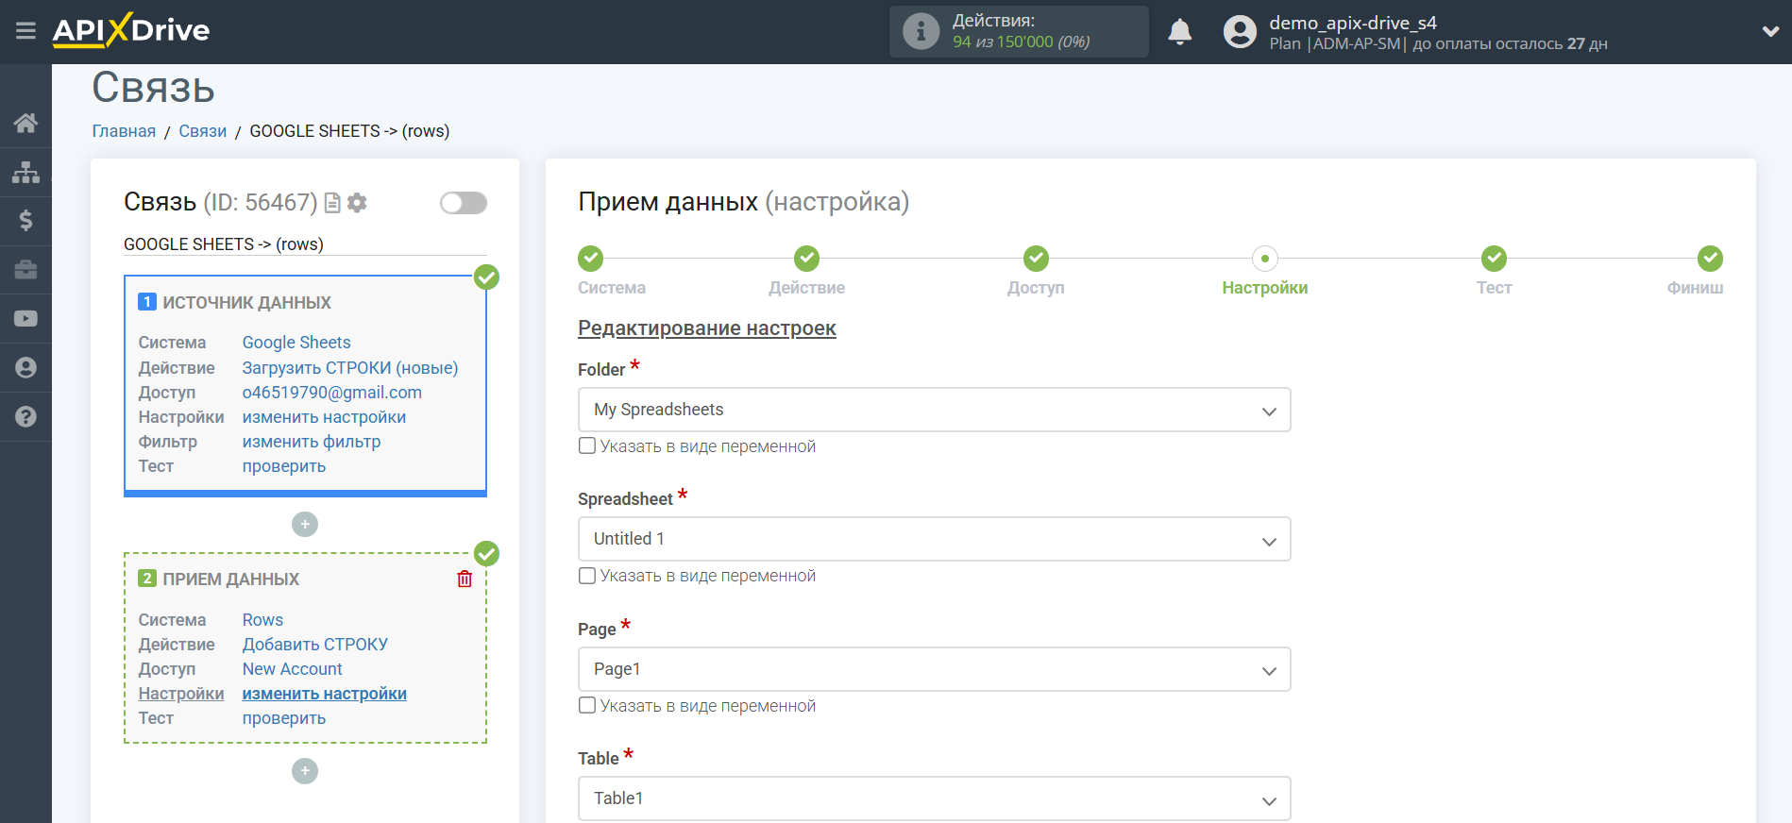The image size is (1792, 823).
Task: Click plus button between source and receiver blocks
Action: pyautogui.click(x=305, y=524)
